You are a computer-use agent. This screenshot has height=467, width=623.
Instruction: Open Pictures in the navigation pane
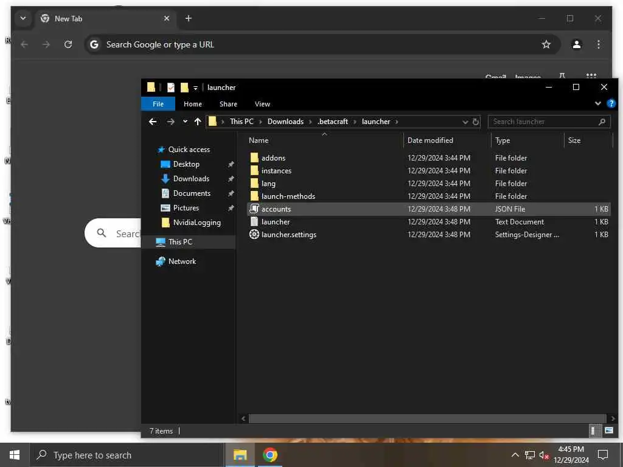tap(186, 208)
